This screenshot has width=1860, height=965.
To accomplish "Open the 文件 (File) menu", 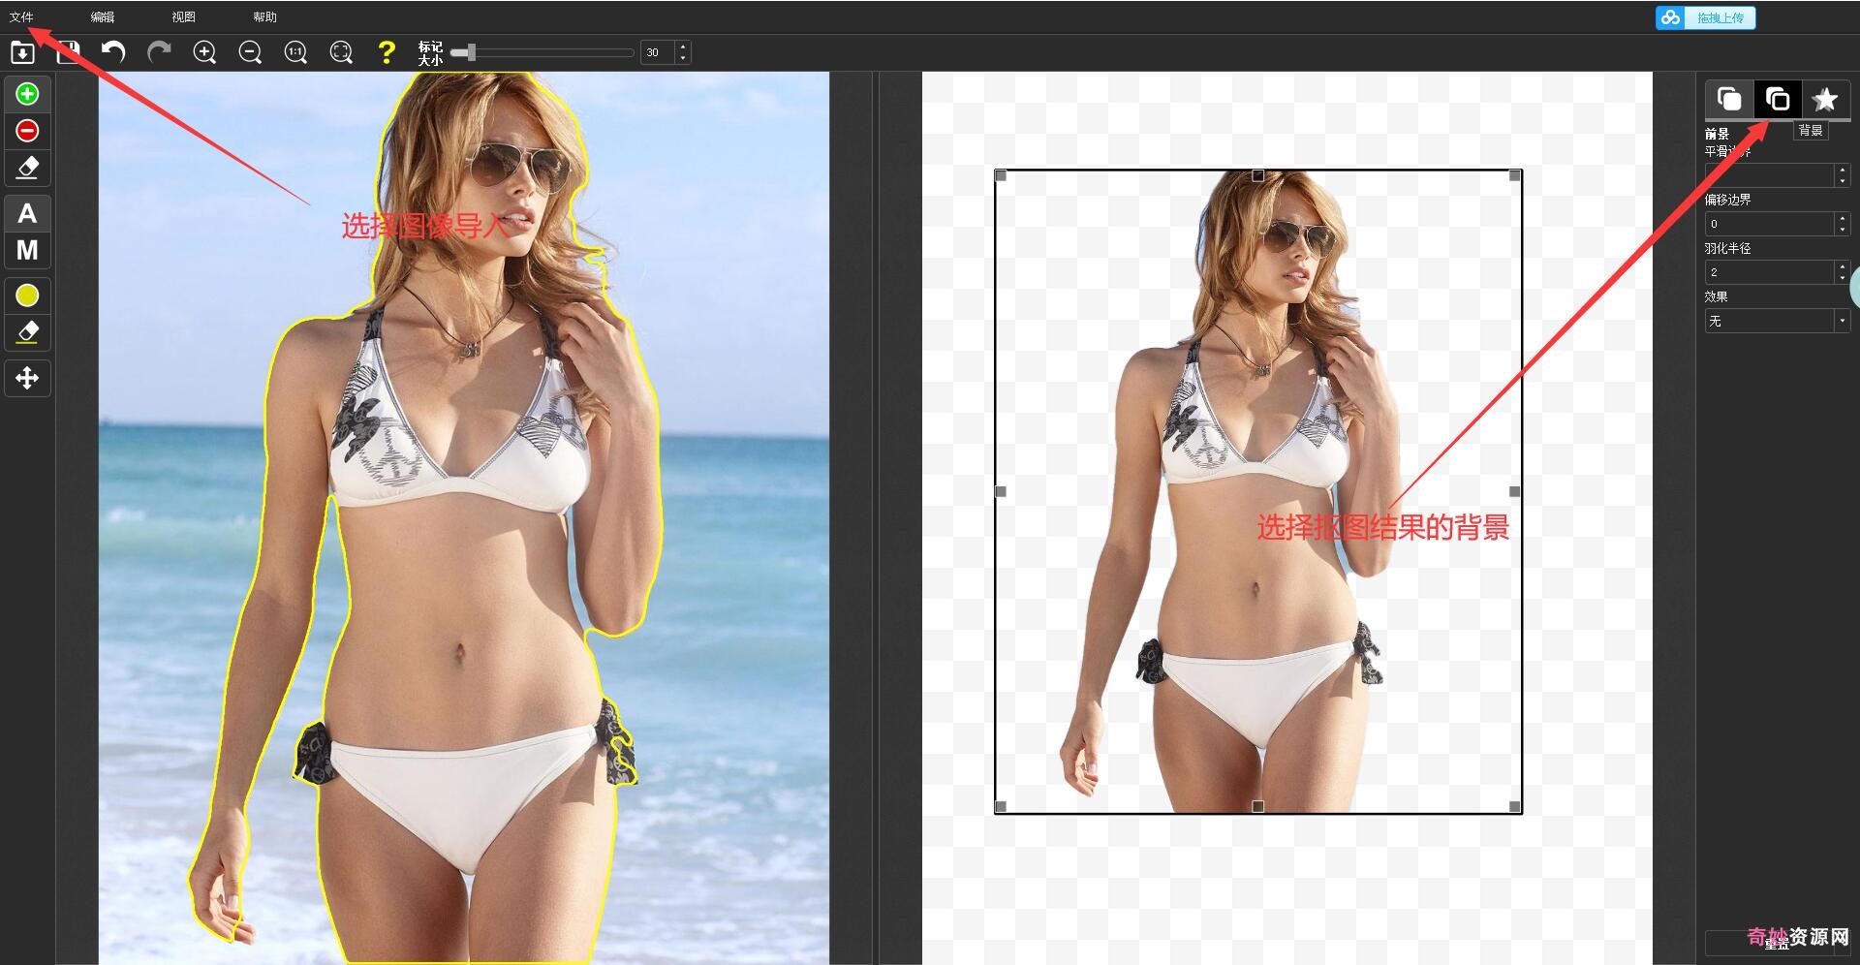I will click(x=21, y=16).
